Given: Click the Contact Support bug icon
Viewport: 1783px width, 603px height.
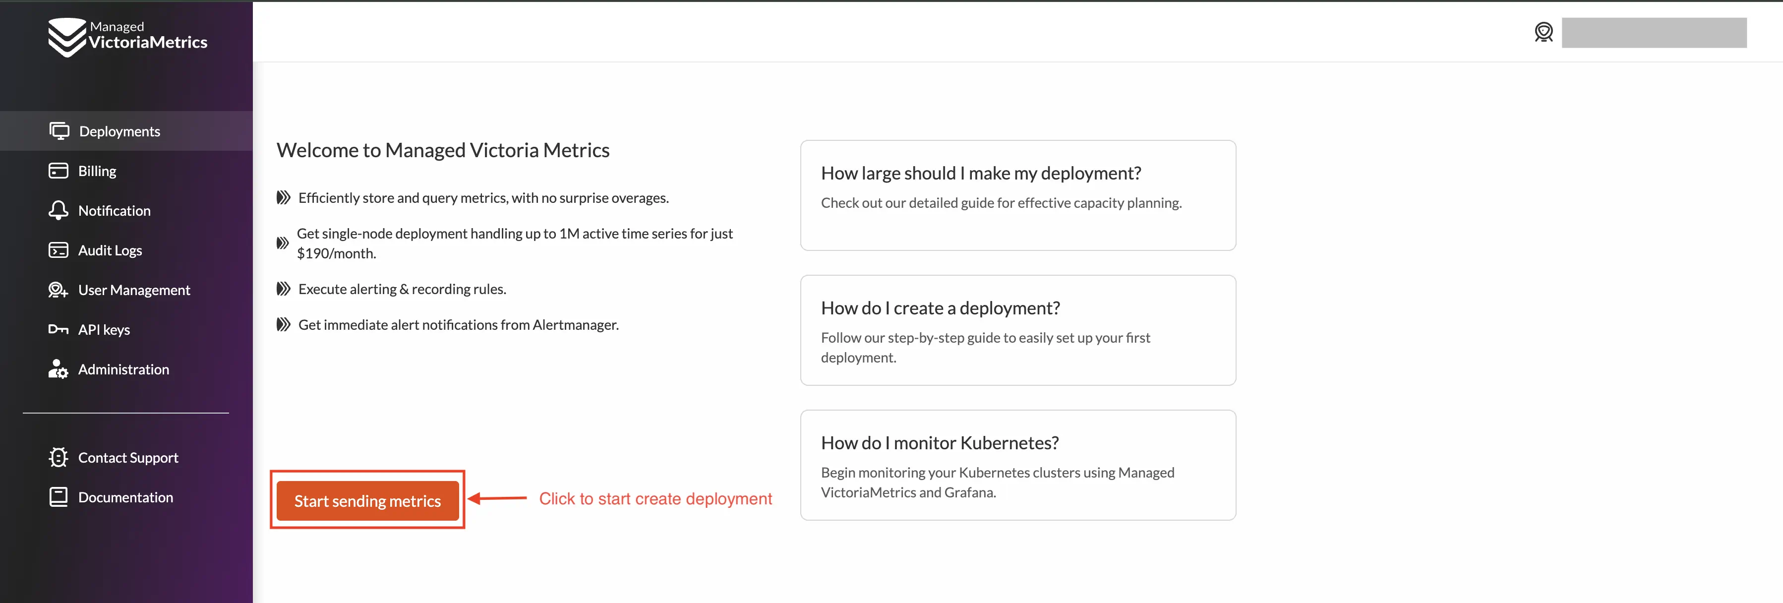Looking at the screenshot, I should pos(59,458).
